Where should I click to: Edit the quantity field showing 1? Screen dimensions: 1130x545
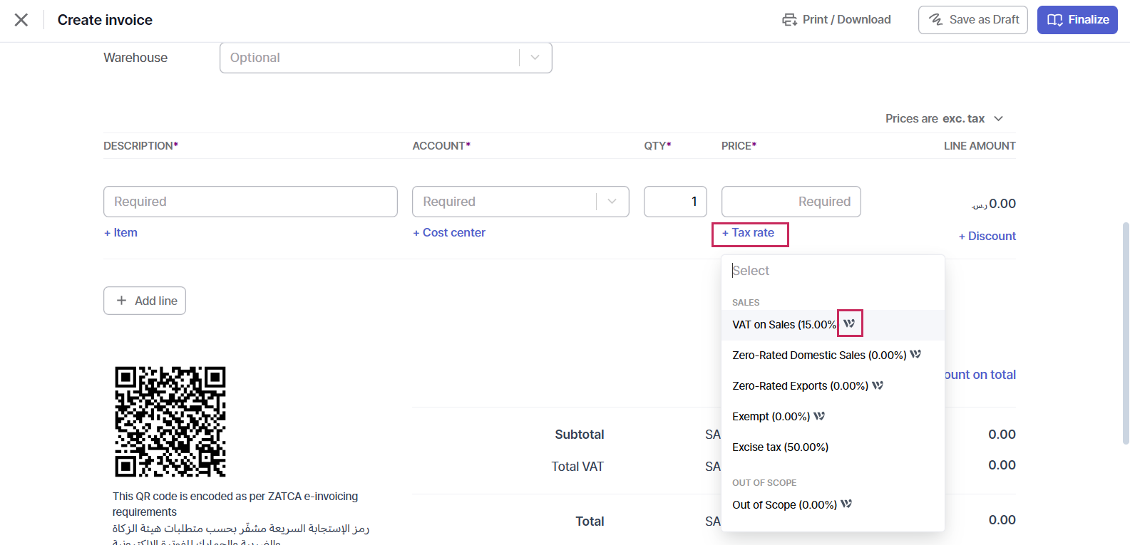675,202
